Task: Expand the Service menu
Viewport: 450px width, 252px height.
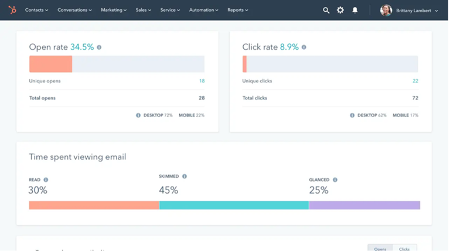Action: click(x=171, y=10)
